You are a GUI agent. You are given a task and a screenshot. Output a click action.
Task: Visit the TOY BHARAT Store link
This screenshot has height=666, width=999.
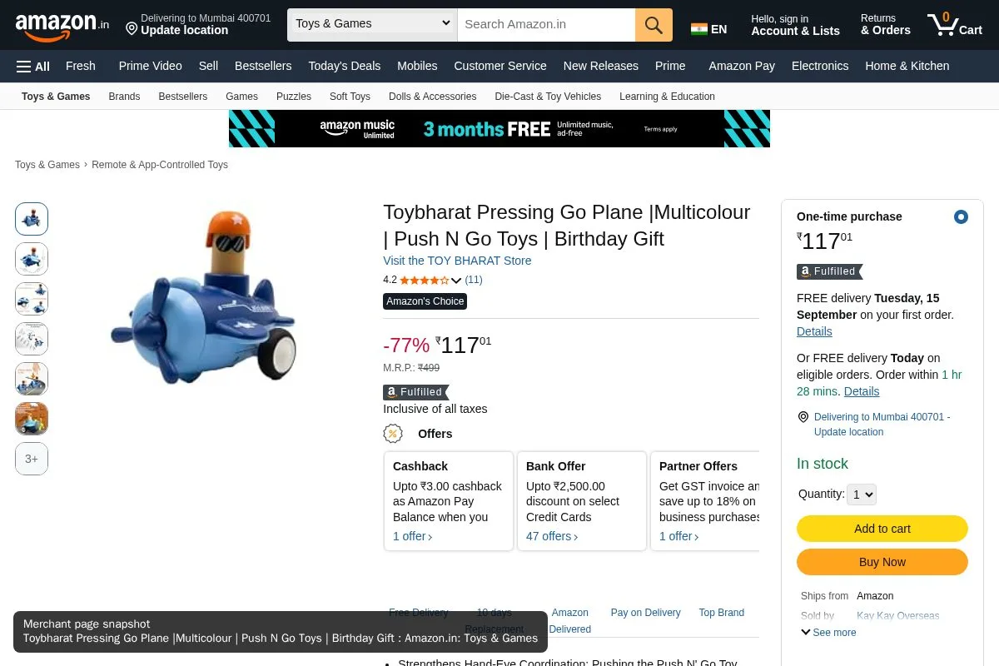457,261
